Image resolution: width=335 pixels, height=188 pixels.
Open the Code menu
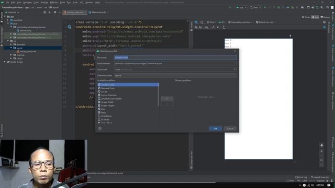pos(36,2)
